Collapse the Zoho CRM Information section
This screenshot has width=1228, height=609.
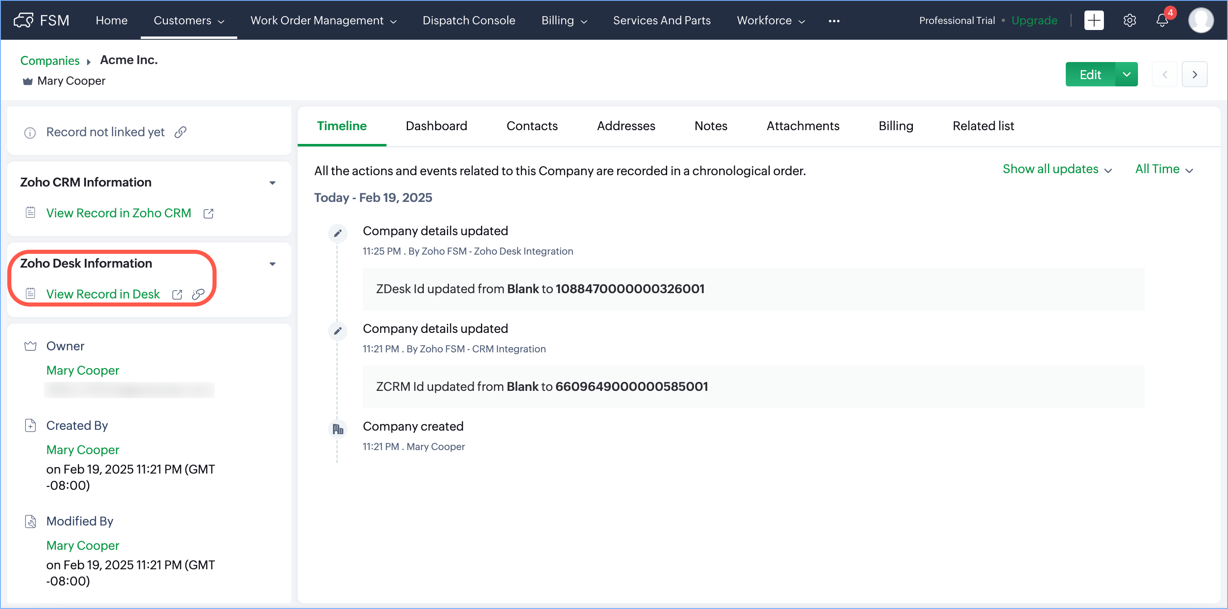coord(272,182)
